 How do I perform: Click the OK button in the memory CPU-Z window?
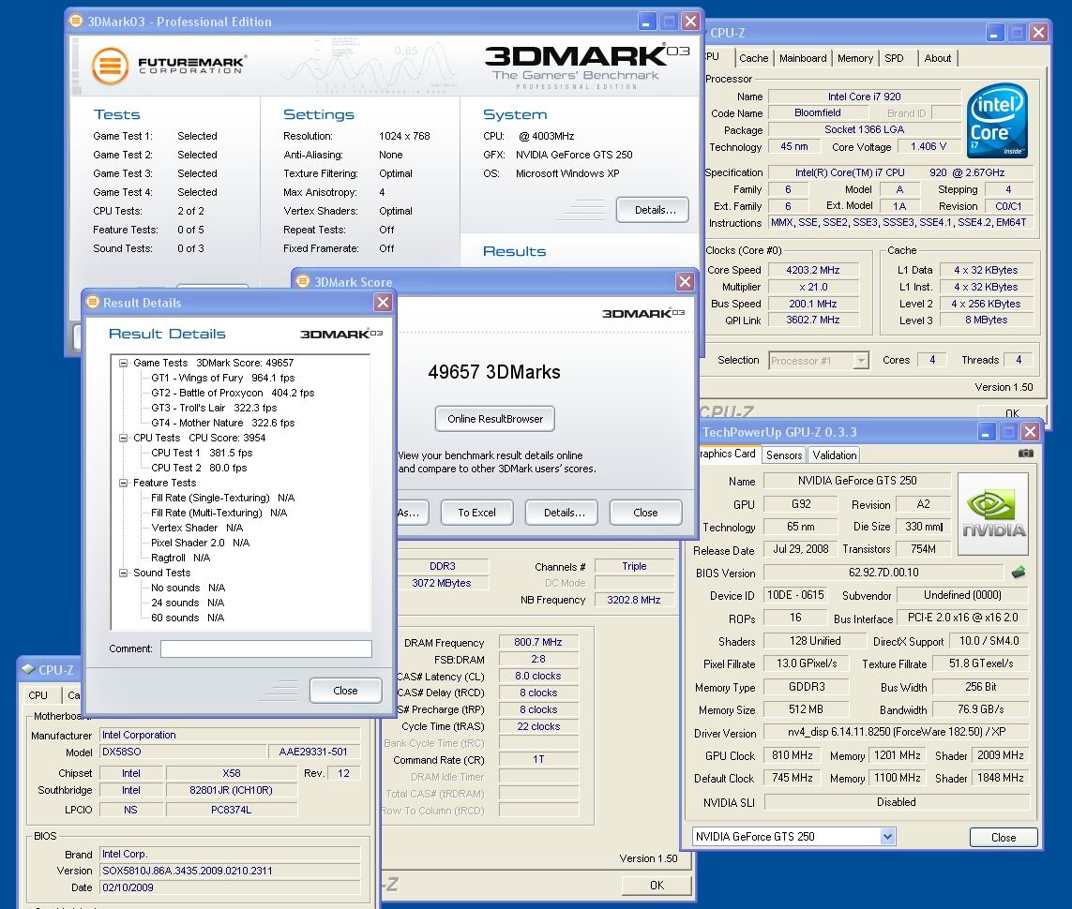click(x=657, y=885)
